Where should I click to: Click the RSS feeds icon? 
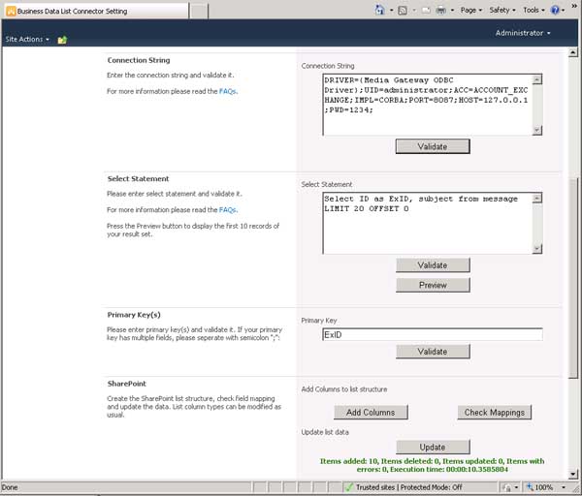tap(403, 10)
